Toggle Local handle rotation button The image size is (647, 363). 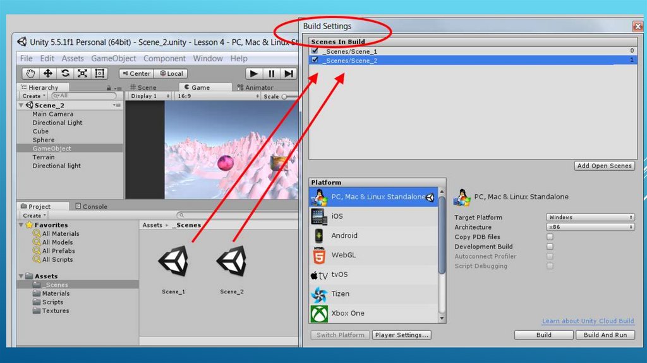click(x=171, y=73)
